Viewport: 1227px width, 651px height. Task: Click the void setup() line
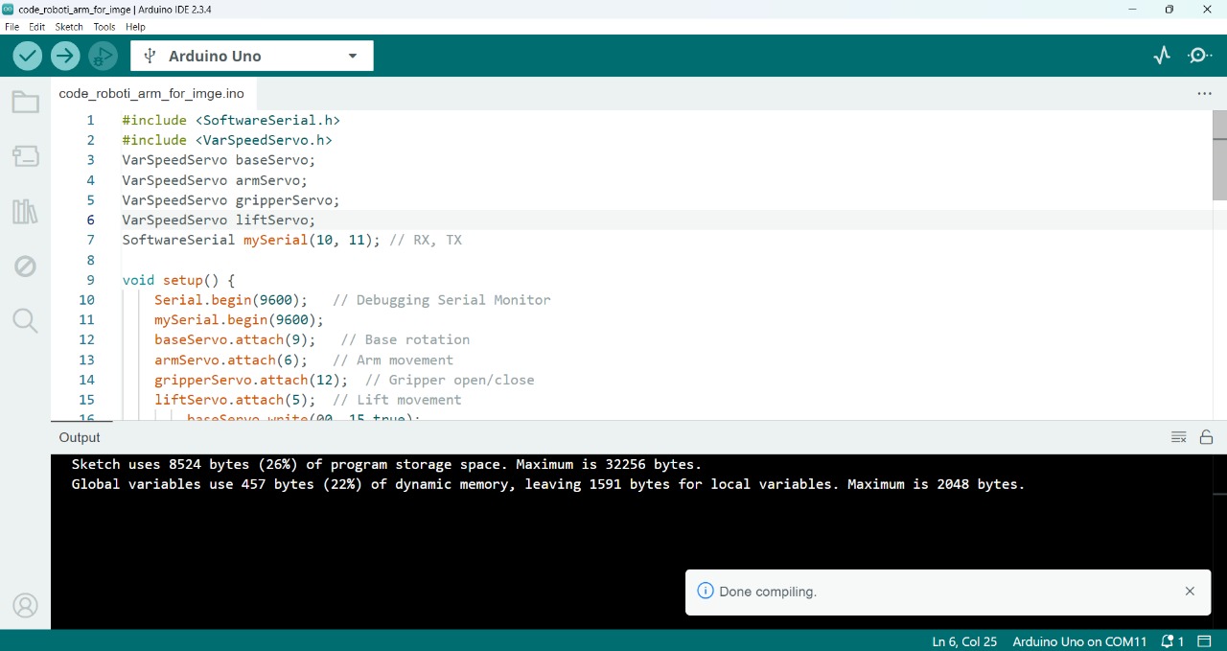178,280
